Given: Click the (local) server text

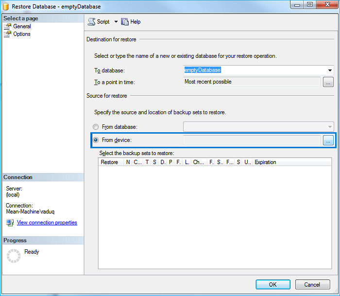Looking at the screenshot, I should pyautogui.click(x=13, y=194).
